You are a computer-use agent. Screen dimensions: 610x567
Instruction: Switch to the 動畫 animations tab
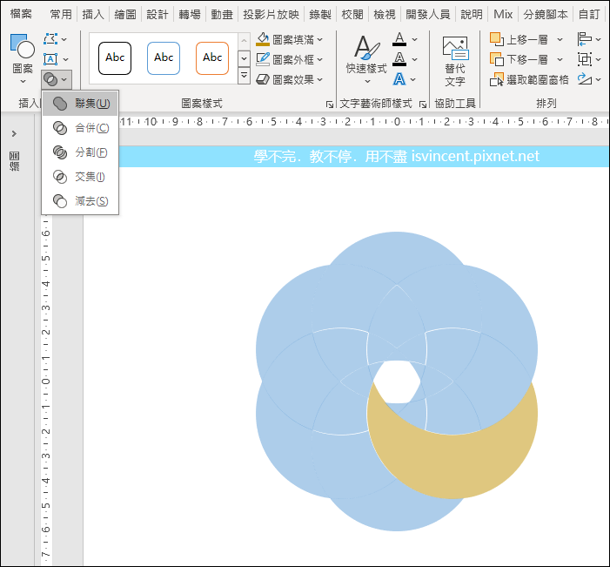222,15
